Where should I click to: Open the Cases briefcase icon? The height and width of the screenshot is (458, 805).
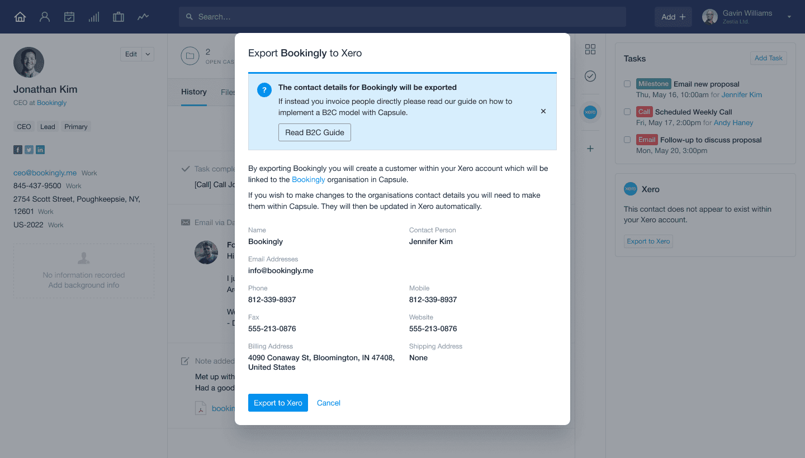pyautogui.click(x=118, y=17)
